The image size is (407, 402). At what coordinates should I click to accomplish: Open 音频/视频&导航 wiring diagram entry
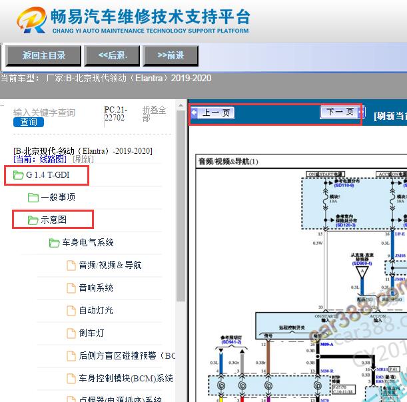coord(111,265)
